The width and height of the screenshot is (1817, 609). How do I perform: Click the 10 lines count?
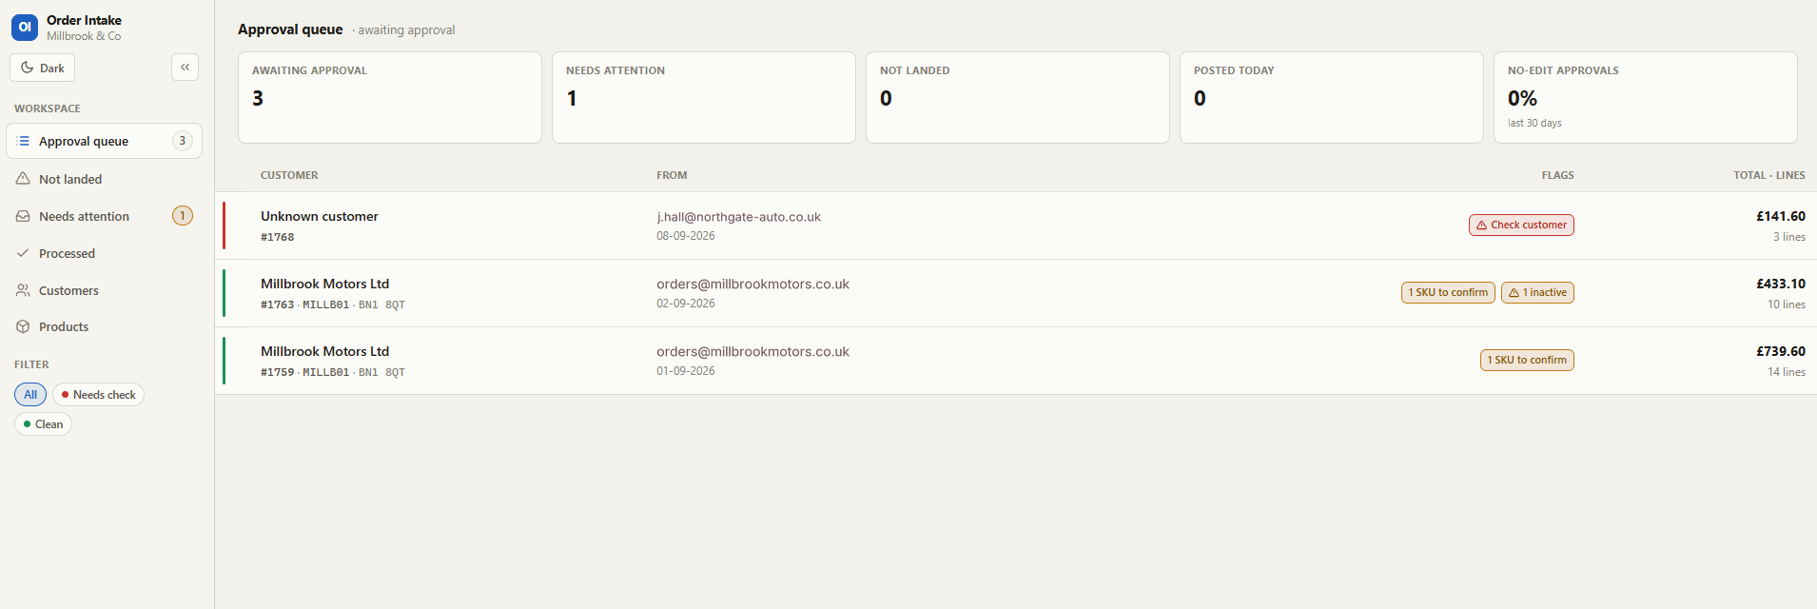[x=1787, y=304]
